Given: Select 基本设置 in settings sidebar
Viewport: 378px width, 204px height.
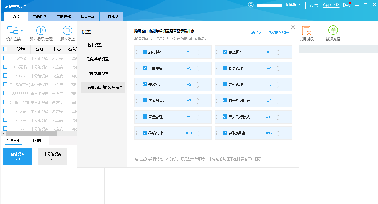Looking at the screenshot, I should coord(94,45).
